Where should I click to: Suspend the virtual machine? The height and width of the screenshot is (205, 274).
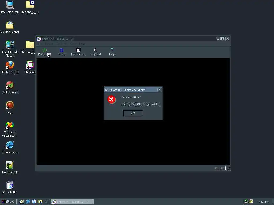pos(95,52)
